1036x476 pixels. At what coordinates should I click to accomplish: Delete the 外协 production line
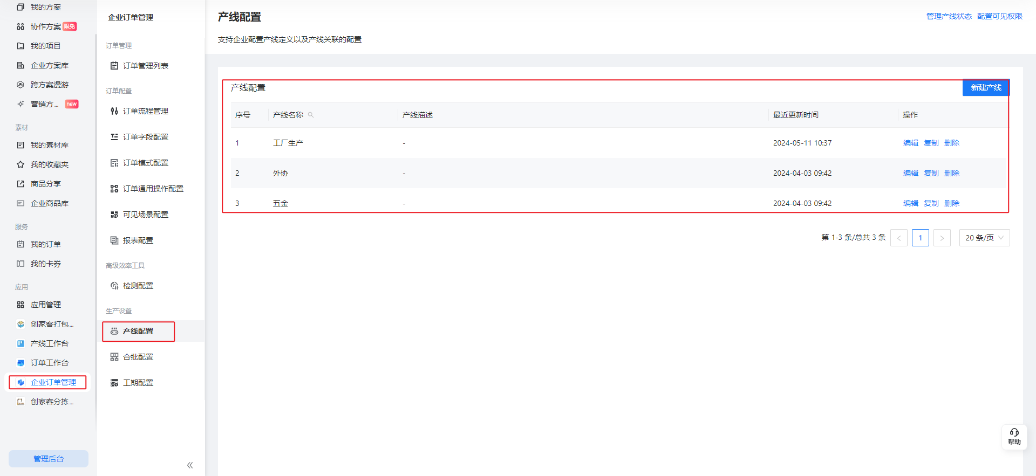tap(951, 173)
